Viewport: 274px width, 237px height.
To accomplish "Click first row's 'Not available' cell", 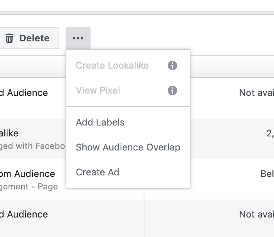I will [x=256, y=93].
